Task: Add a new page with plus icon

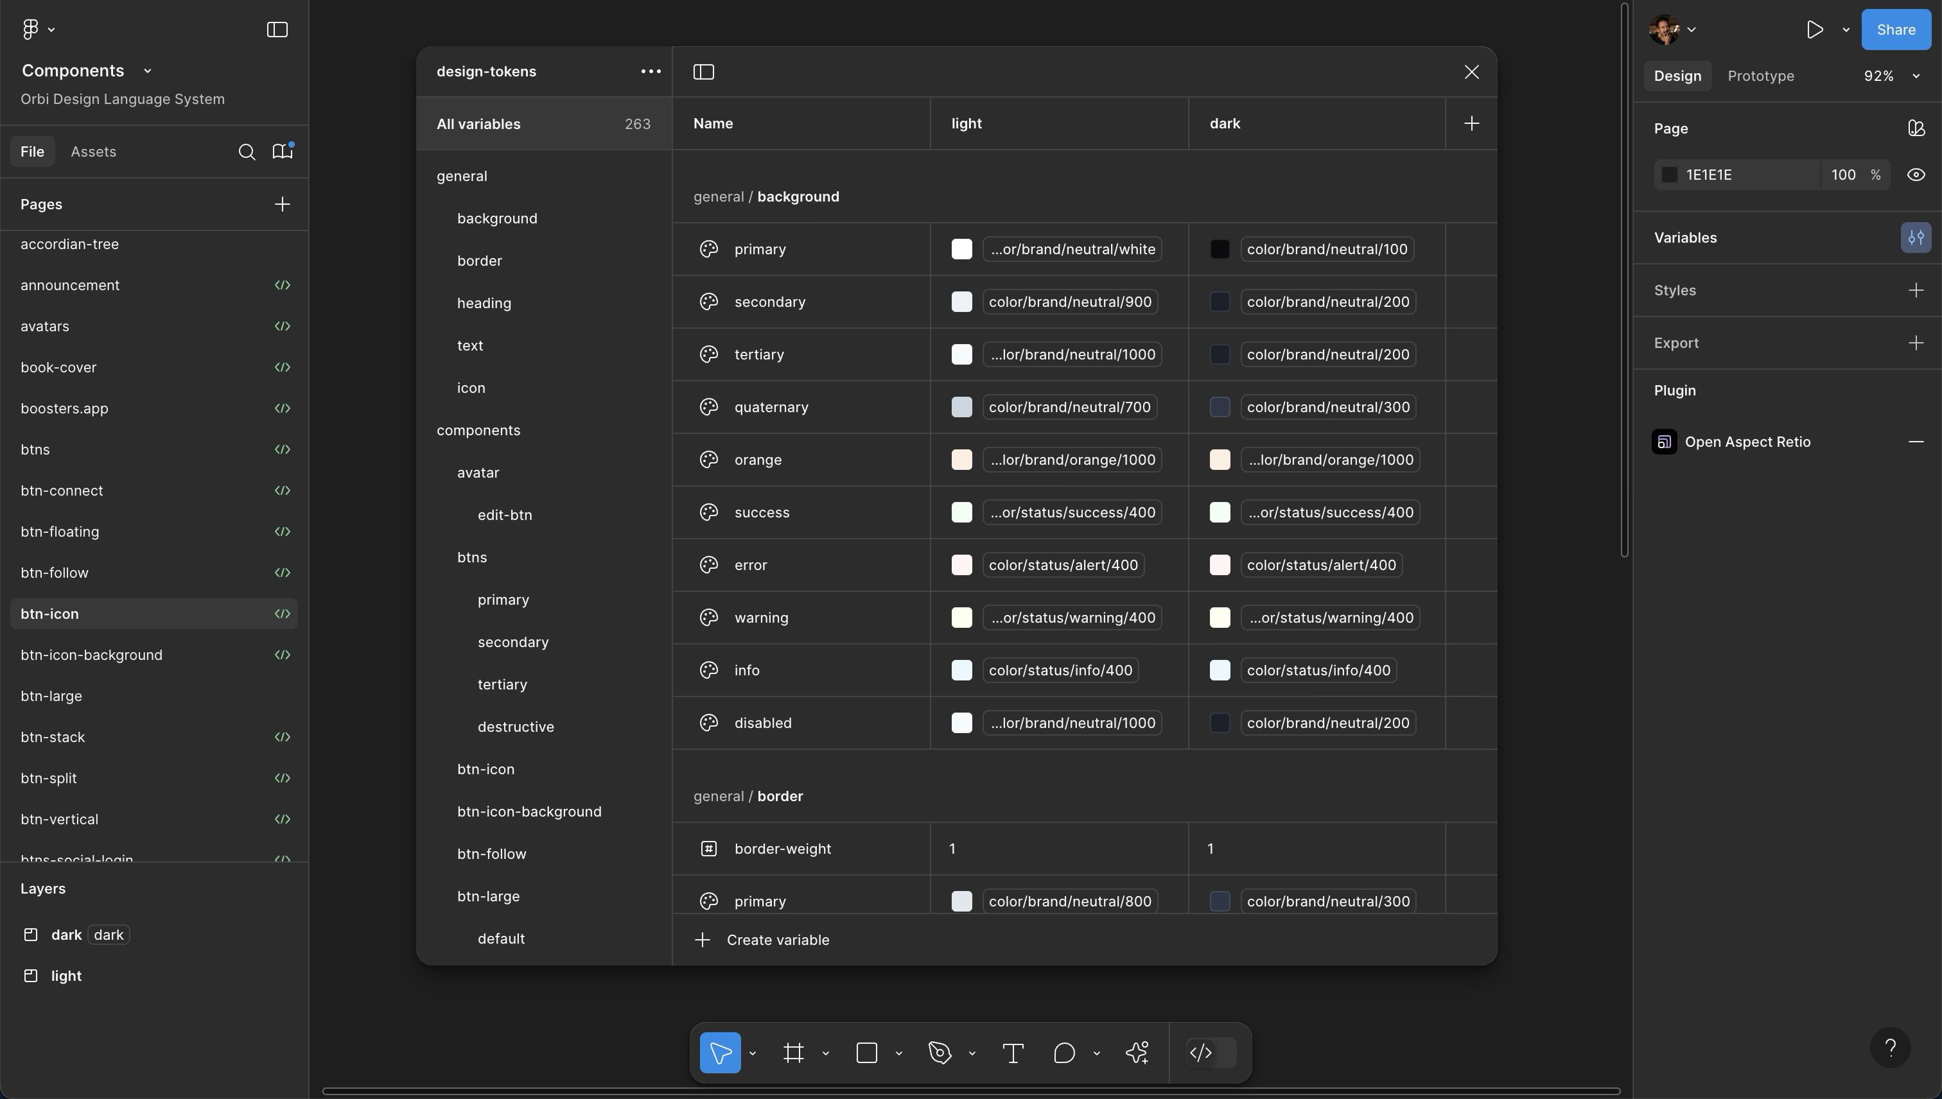Action: pyautogui.click(x=282, y=205)
